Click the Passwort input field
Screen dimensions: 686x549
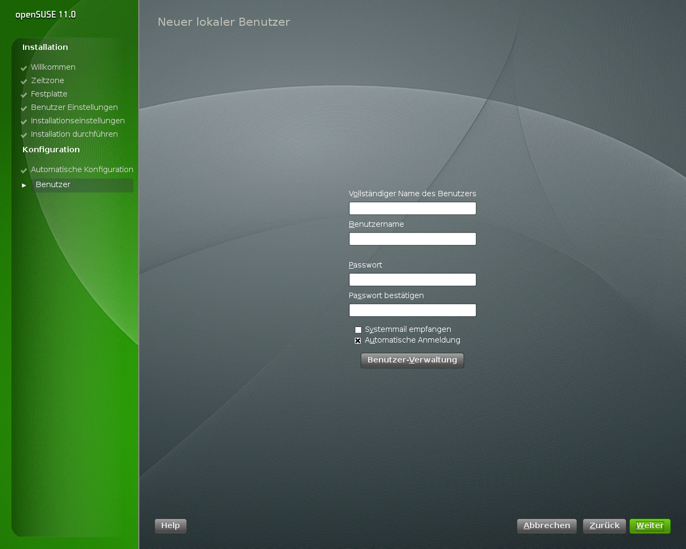[x=413, y=279]
